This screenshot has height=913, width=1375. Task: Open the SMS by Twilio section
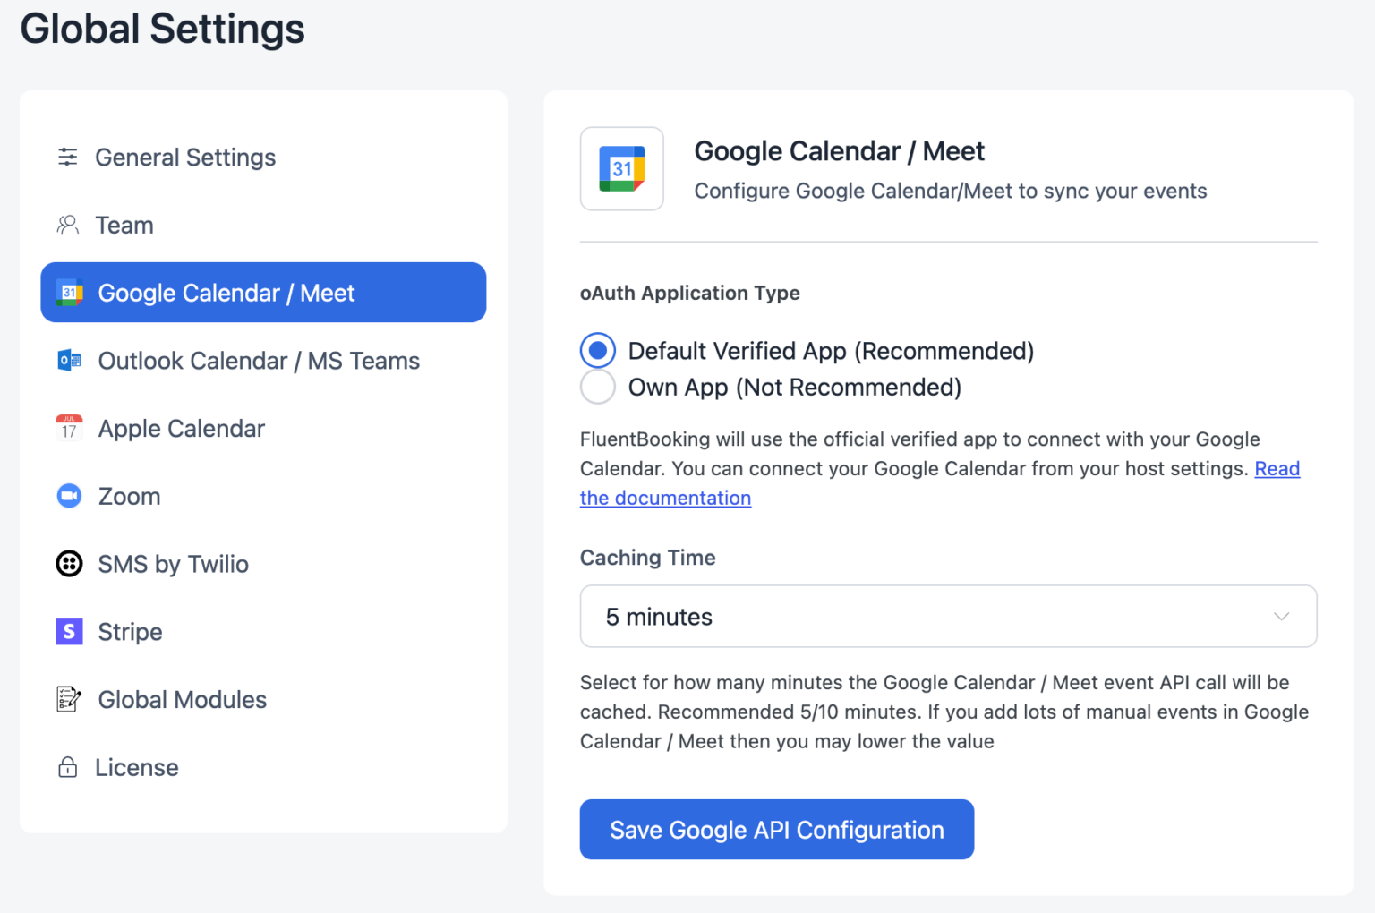(x=173, y=564)
